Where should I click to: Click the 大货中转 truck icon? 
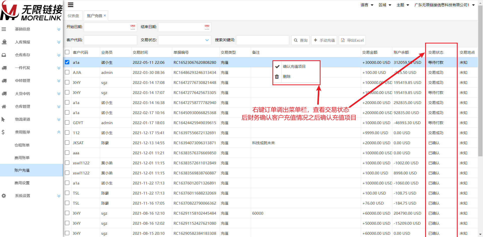[4, 93]
